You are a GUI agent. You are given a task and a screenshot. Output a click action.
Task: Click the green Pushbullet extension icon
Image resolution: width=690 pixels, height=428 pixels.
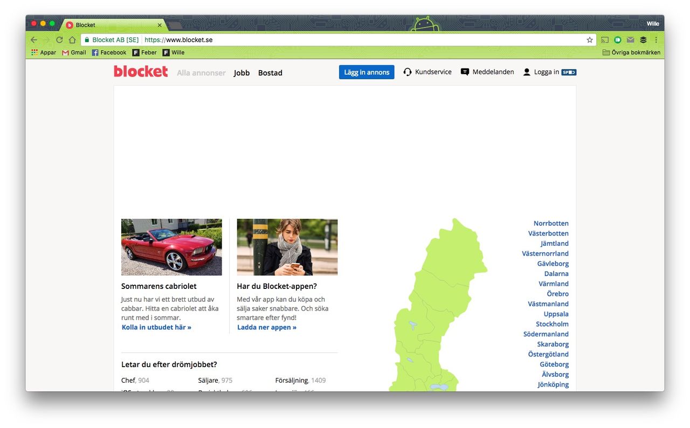(x=617, y=39)
